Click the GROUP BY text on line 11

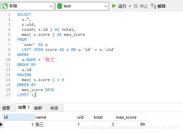coord(26,65)
